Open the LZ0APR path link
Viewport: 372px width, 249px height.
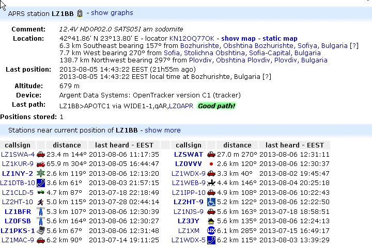[181, 106]
